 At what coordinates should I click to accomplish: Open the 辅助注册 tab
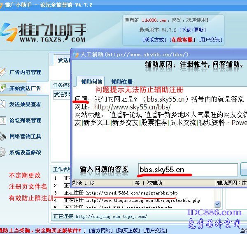(x=122, y=81)
